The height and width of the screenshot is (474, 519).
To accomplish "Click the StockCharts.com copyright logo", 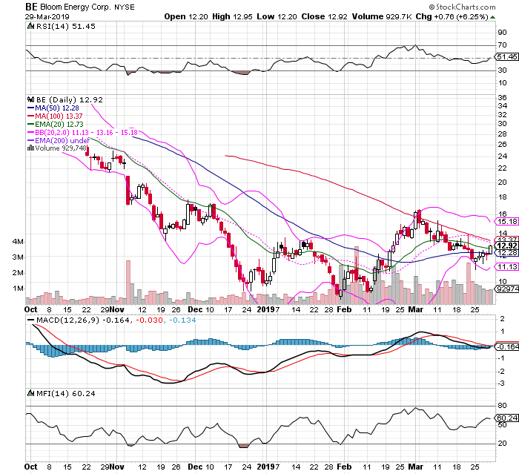I will click(x=462, y=7).
